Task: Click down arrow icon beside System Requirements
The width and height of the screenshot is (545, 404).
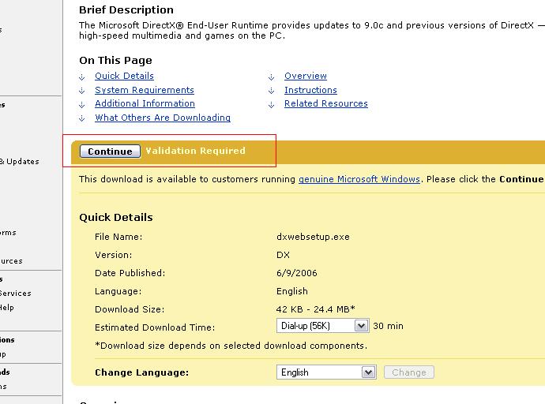Action: (x=82, y=91)
